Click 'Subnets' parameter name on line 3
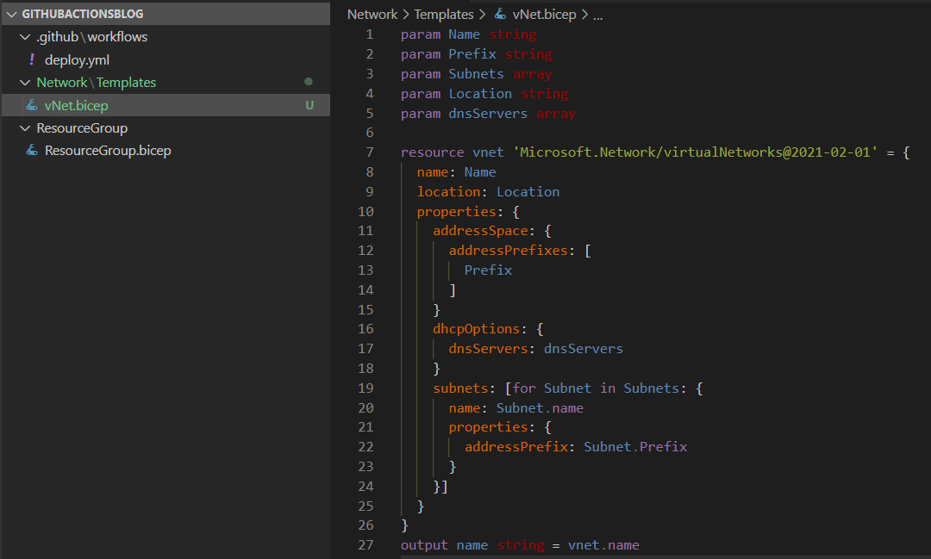 coord(476,74)
